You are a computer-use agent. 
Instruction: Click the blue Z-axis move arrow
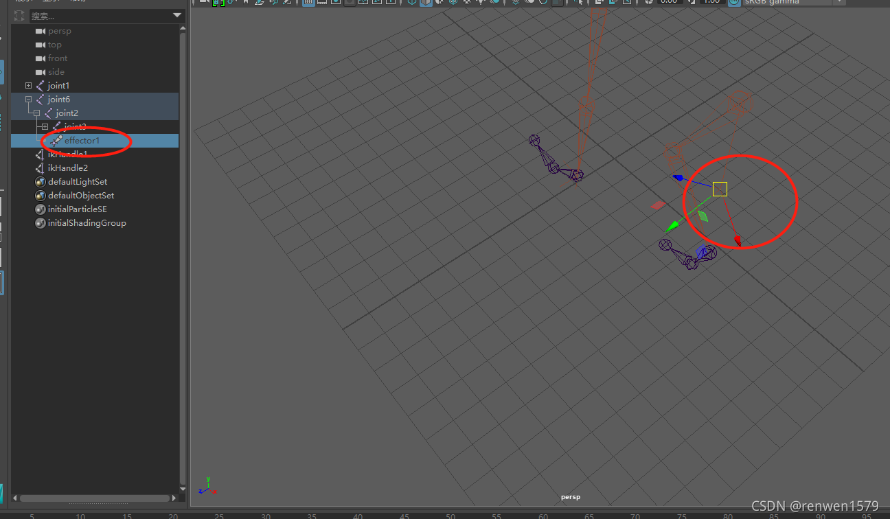click(678, 178)
